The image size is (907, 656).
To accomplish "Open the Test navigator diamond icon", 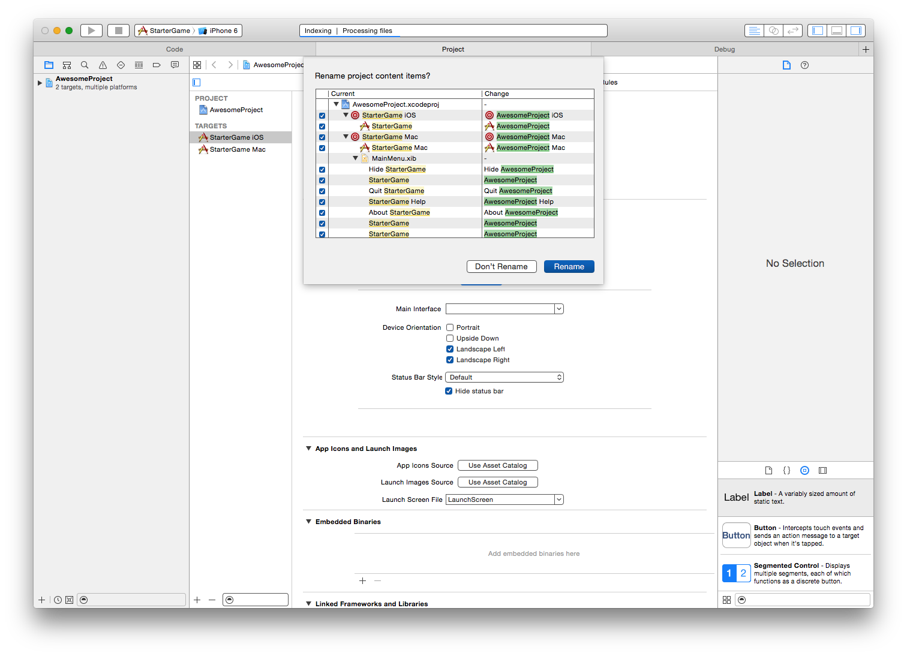I will [121, 65].
